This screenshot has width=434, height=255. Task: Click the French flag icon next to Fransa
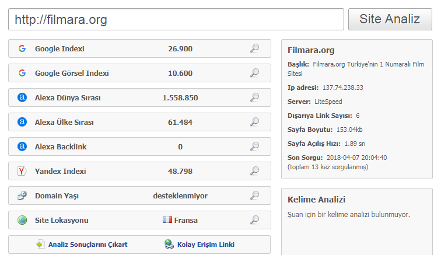167,220
